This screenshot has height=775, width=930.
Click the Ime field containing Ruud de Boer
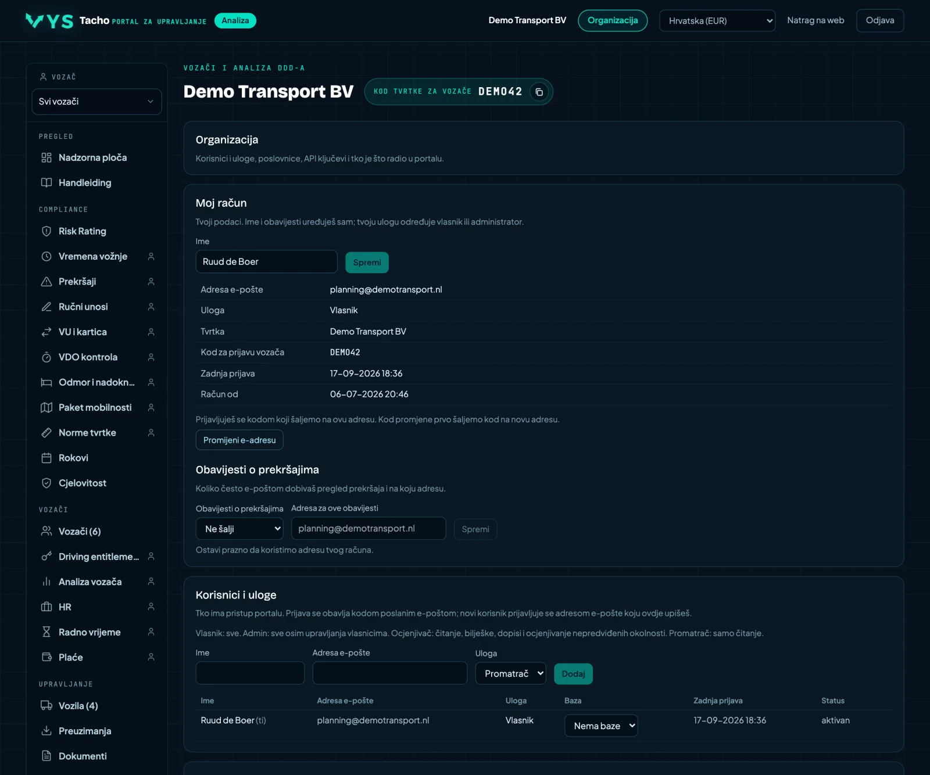(267, 261)
